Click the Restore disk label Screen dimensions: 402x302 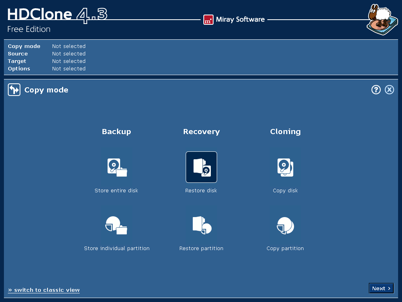(x=201, y=191)
